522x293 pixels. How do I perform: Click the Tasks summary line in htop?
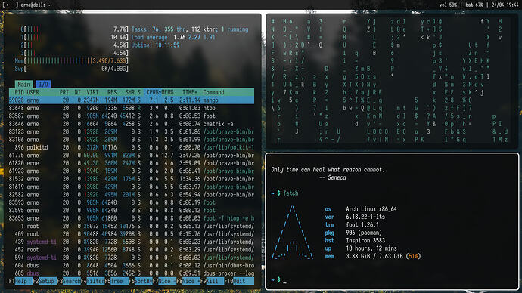pos(190,29)
